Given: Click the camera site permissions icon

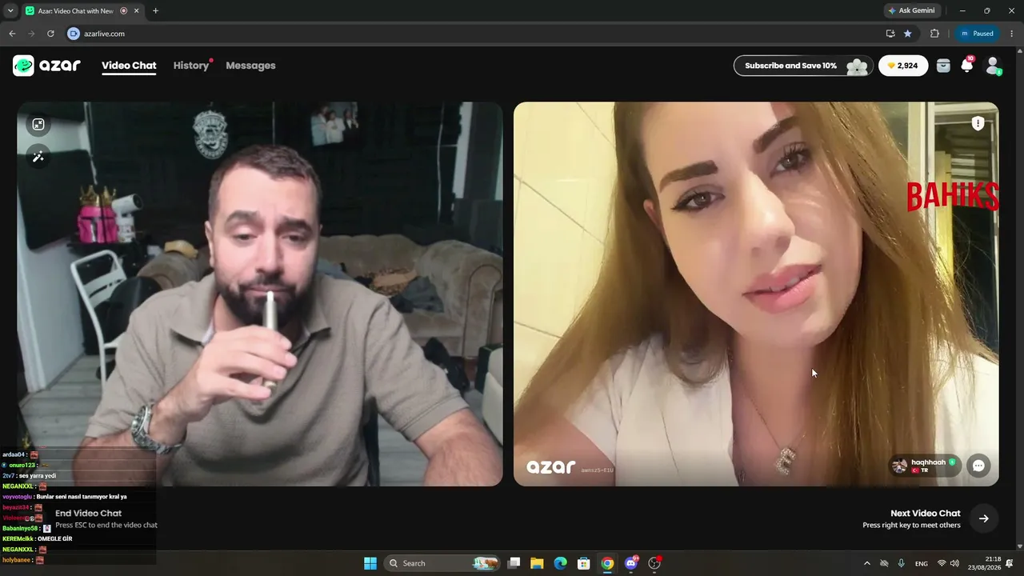Looking at the screenshot, I should [74, 34].
